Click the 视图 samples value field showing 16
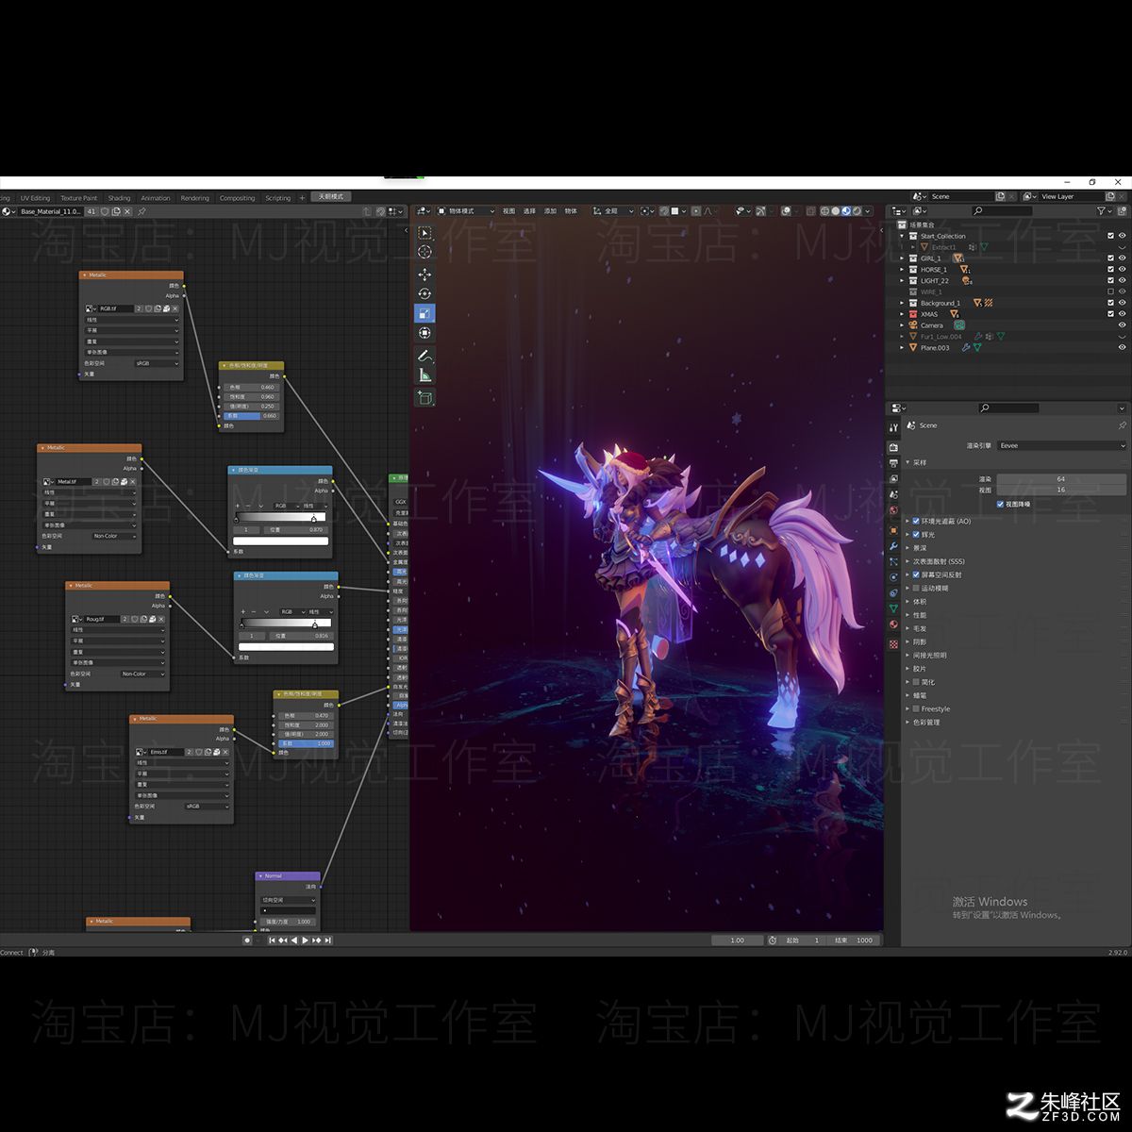The image size is (1132, 1132). (x=1061, y=490)
